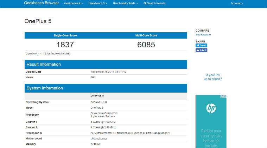Click the multi-core score value 6085
This screenshot has width=267, height=148.
tap(146, 45)
